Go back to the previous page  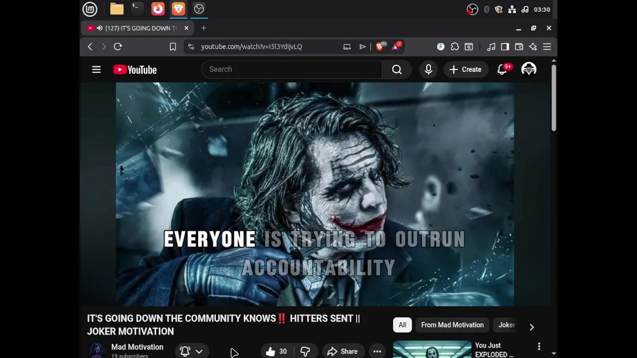click(90, 47)
